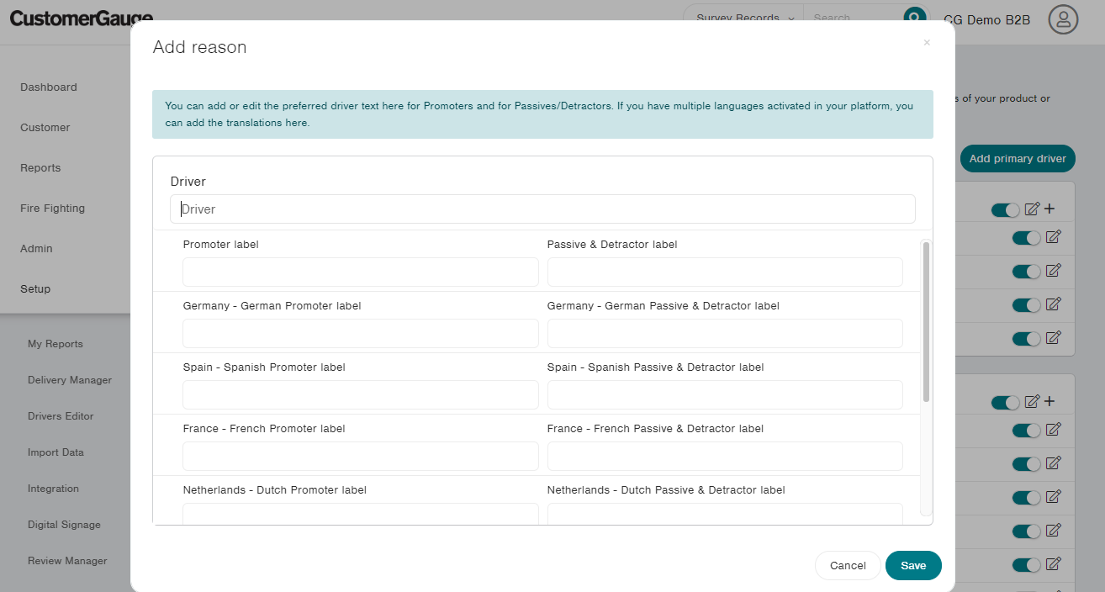Screen dimensions: 1105x592
Task: Toggle second sub-driver switch in upper group
Action: click(1027, 272)
